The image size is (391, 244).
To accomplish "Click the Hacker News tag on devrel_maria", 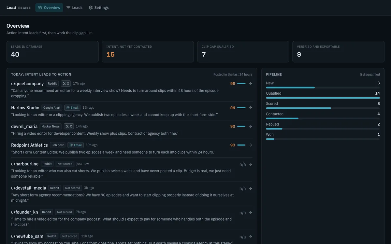I will pos(51,126).
